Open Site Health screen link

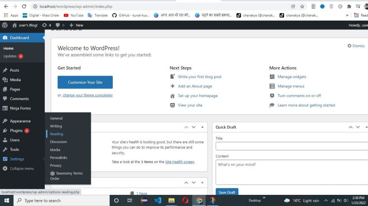[179, 162]
